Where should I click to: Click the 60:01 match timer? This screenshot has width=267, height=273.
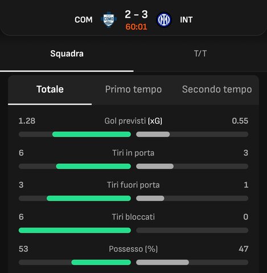click(x=136, y=27)
